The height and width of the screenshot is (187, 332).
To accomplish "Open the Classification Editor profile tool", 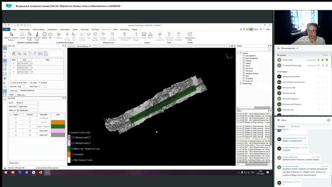I will tap(190, 36).
